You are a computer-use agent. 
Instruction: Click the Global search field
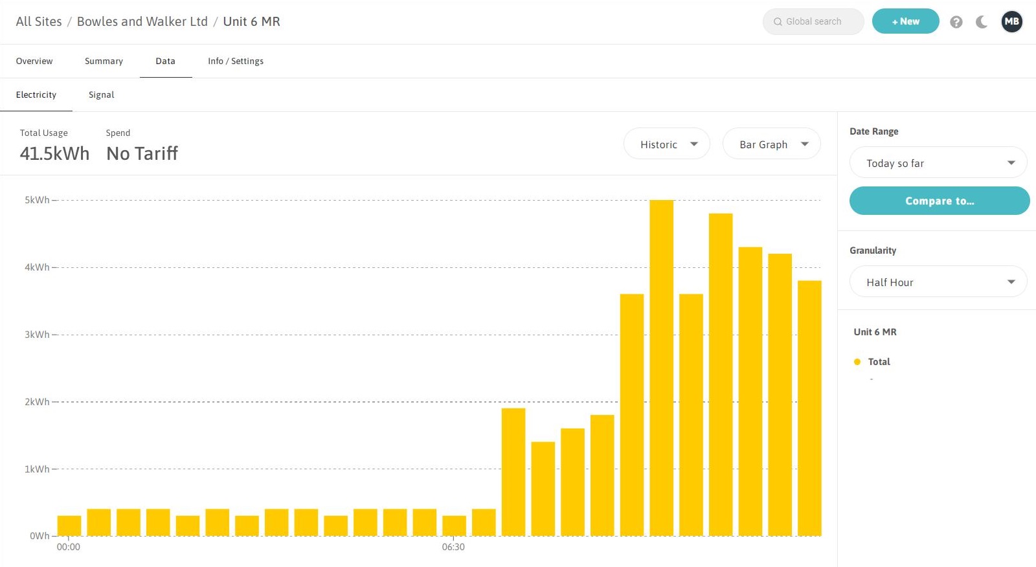point(813,21)
